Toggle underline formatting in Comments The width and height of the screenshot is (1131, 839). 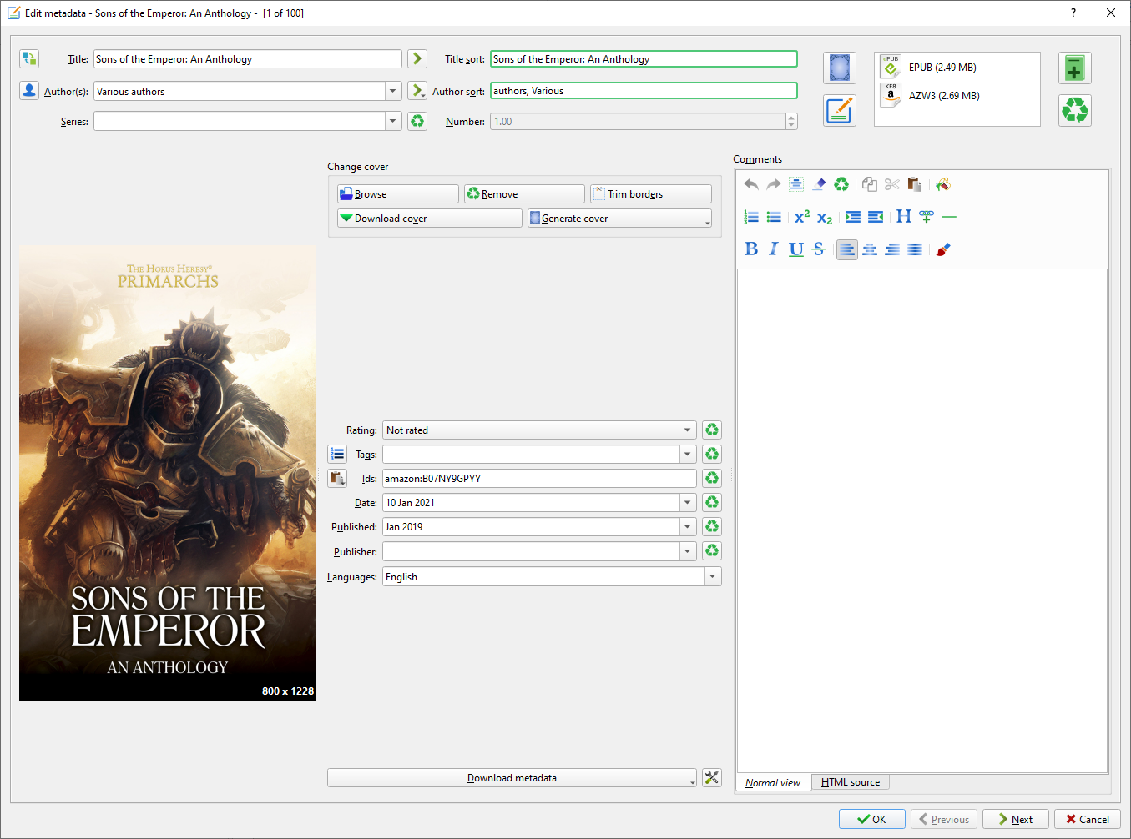tap(796, 249)
